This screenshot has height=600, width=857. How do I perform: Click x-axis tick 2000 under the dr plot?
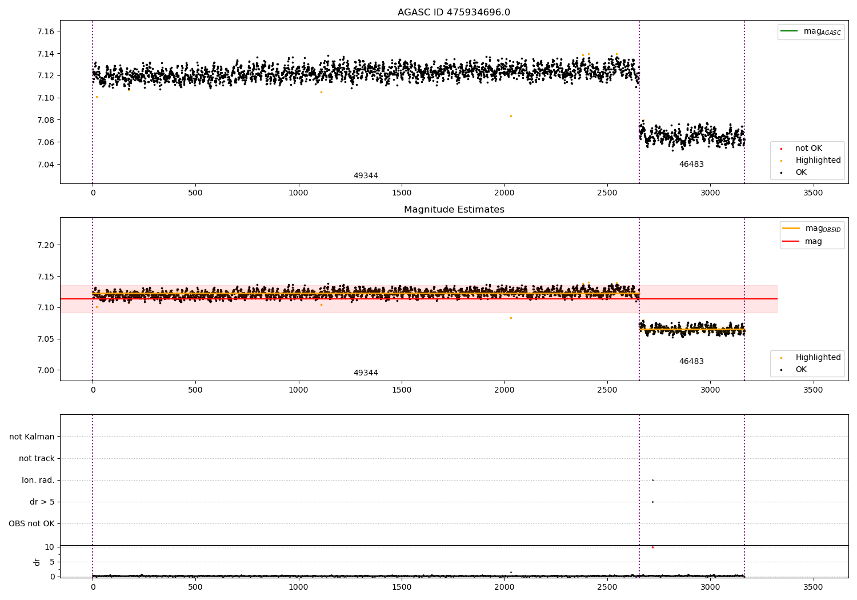click(x=504, y=587)
